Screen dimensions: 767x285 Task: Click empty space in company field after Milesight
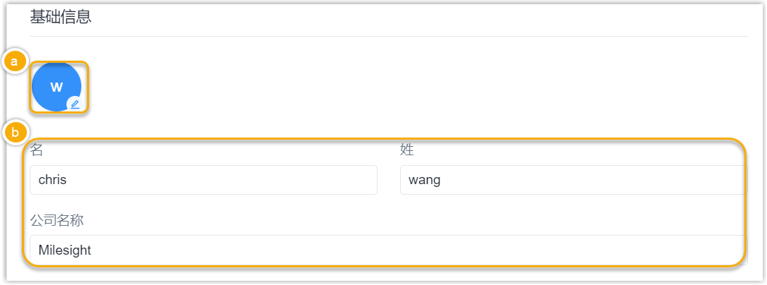pos(416,250)
